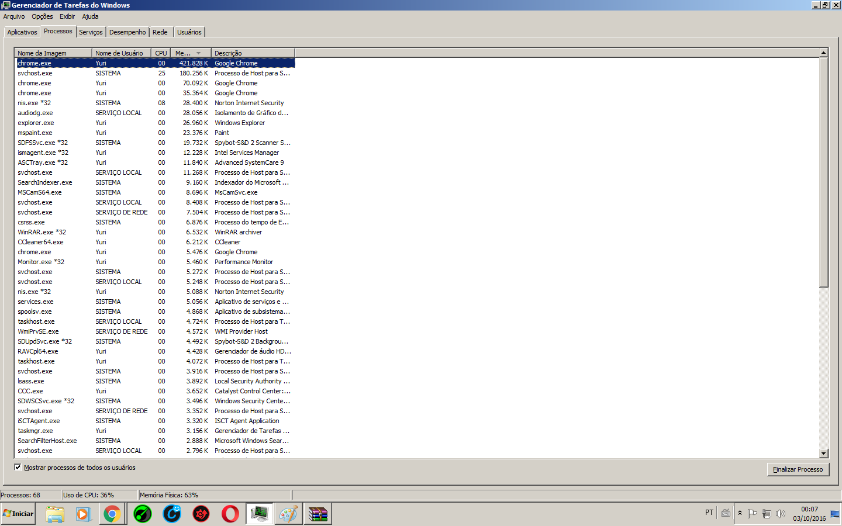The image size is (842, 526).
Task: Select the audiodg.exe process row
Action: pos(155,113)
